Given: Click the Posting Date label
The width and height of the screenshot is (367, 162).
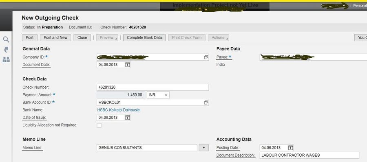Looking at the screenshot, I should 228,148.
